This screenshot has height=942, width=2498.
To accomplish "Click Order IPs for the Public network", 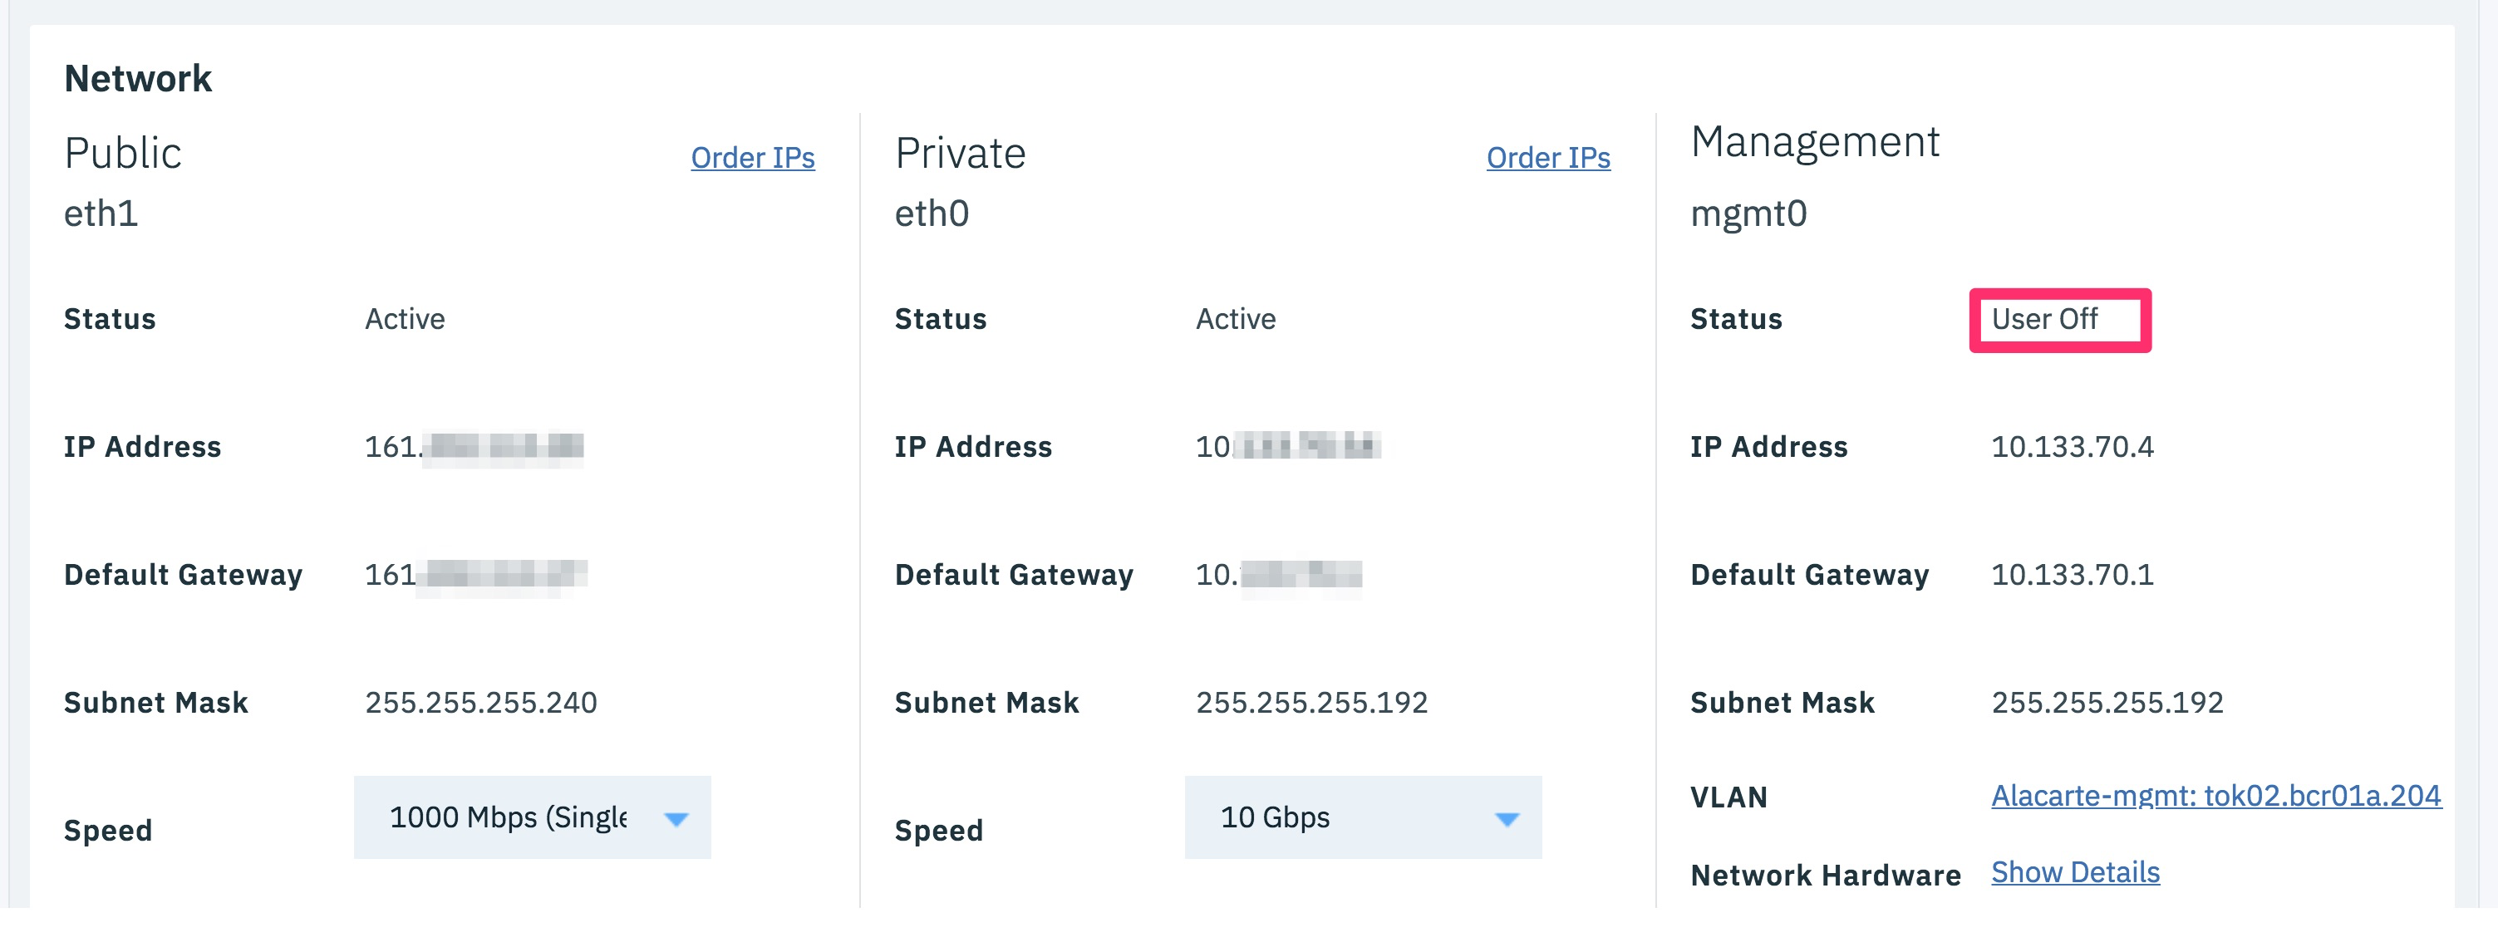I will tap(754, 158).
